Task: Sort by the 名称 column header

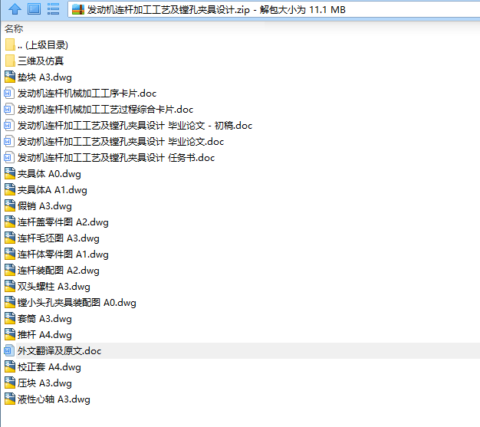Action: tap(14, 29)
